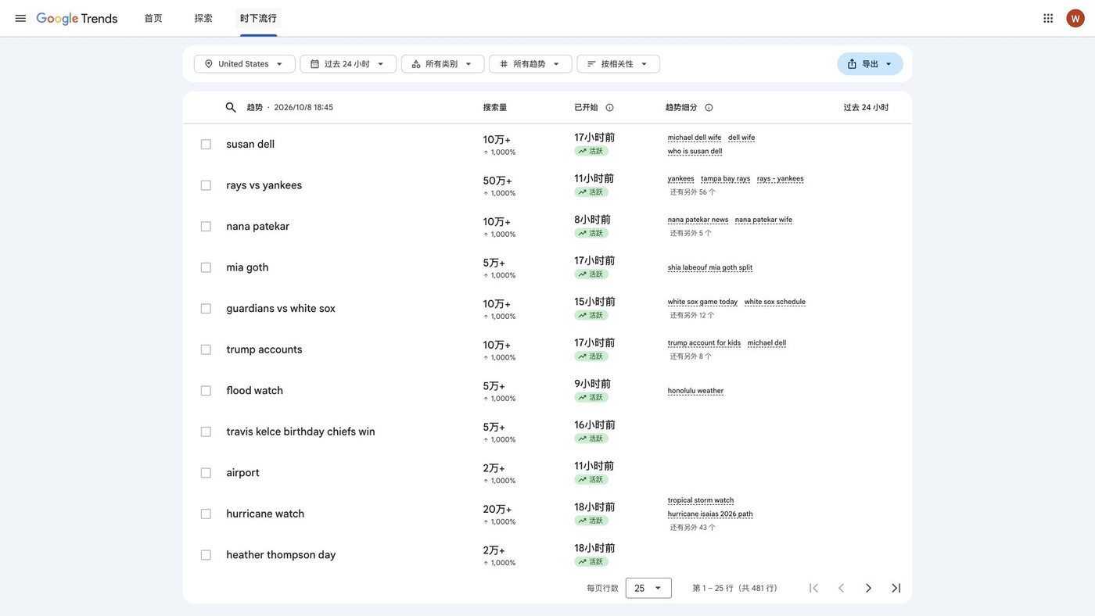1095x616 pixels.
Task: Go to the previous page of results
Action: click(x=841, y=588)
